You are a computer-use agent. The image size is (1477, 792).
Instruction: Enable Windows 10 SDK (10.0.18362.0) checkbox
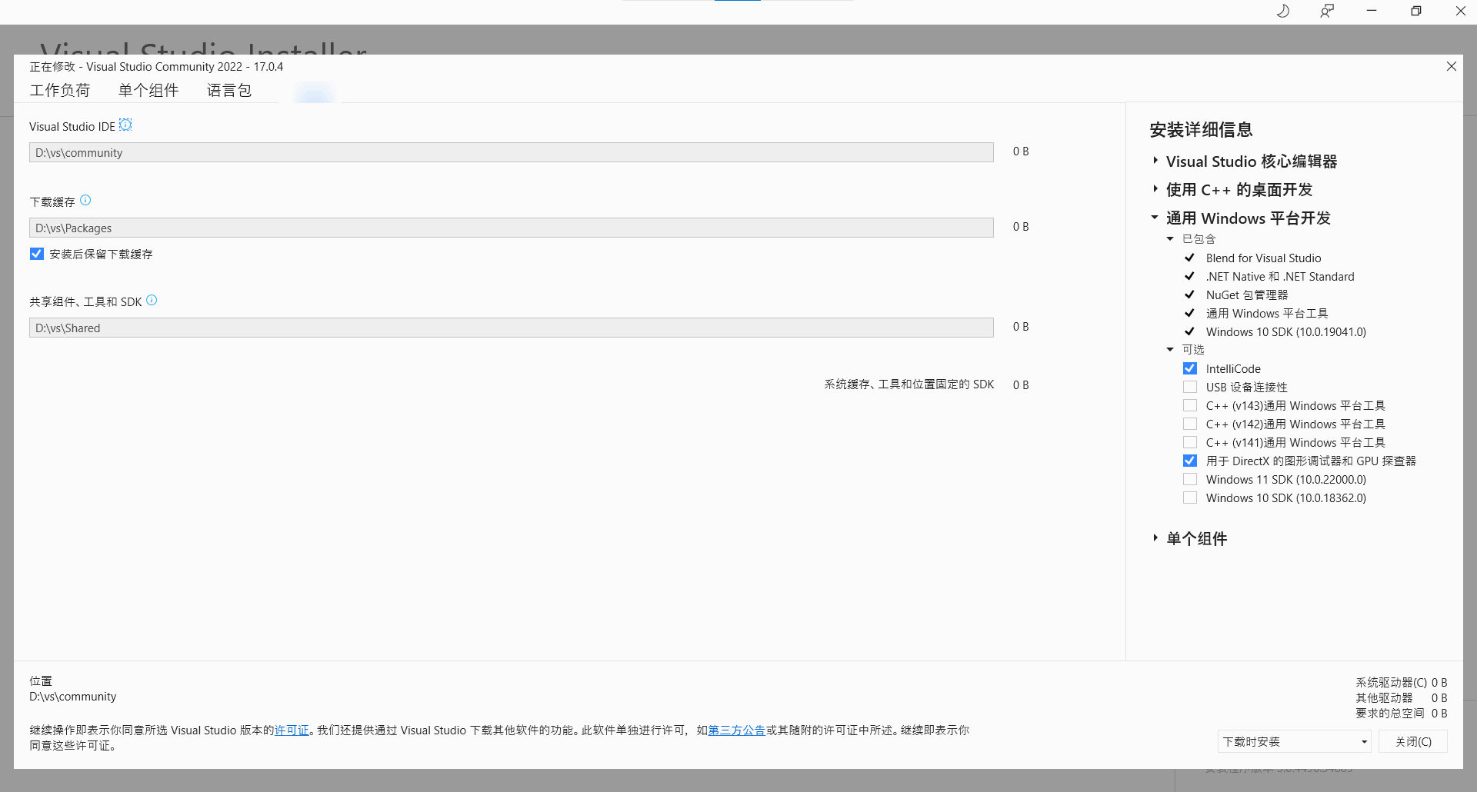pos(1190,497)
